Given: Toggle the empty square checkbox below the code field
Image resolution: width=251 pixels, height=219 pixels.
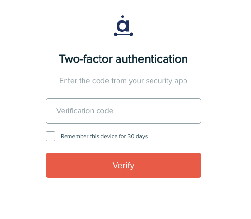Looking at the screenshot, I should 50,136.
